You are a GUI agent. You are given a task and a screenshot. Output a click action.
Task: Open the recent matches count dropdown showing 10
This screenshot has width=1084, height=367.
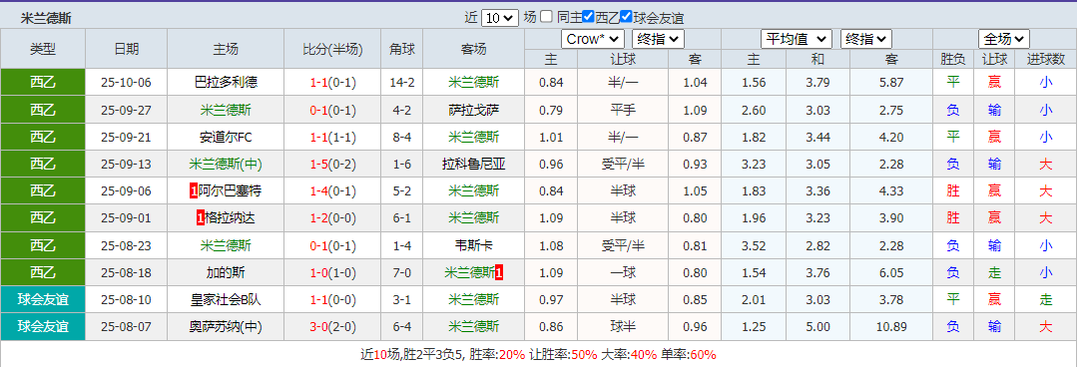[499, 18]
